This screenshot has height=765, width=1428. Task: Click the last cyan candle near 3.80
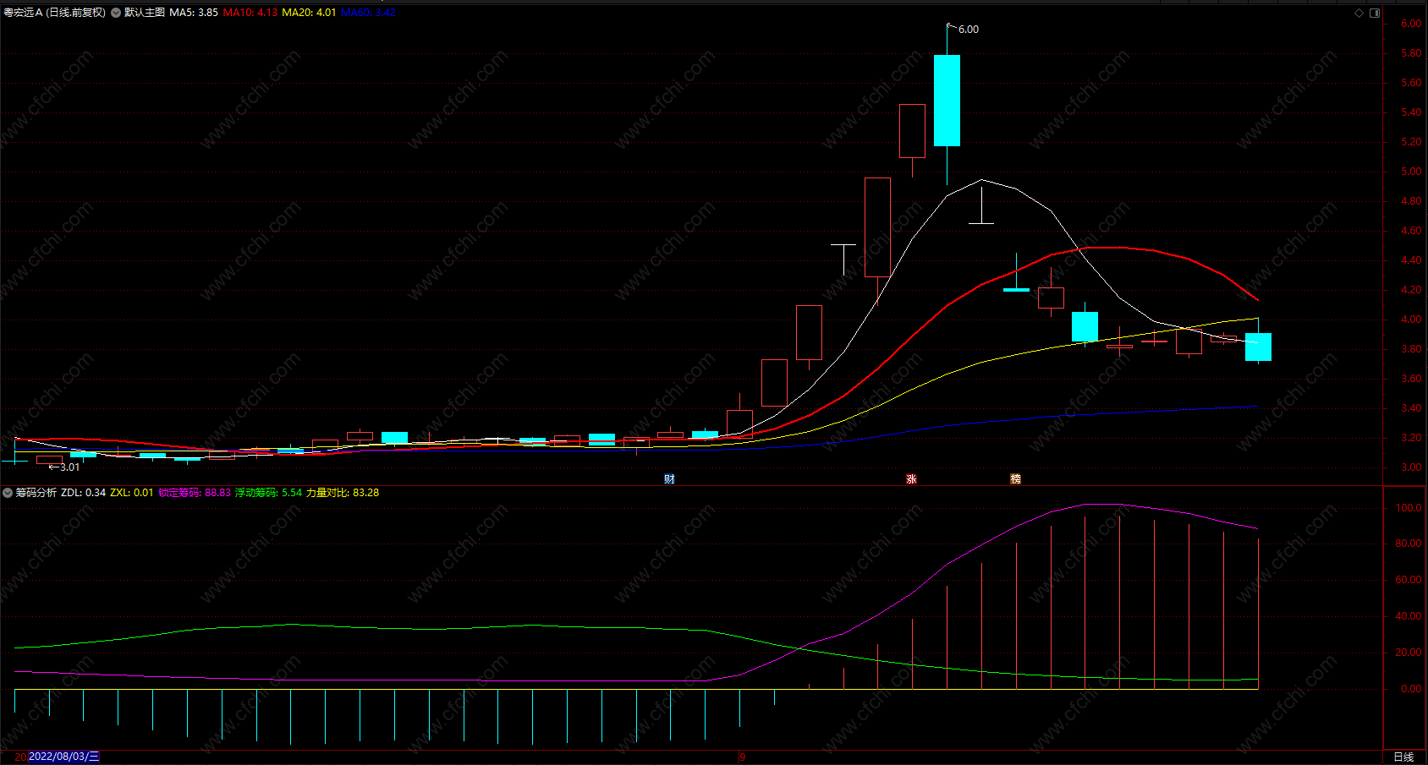point(1258,347)
